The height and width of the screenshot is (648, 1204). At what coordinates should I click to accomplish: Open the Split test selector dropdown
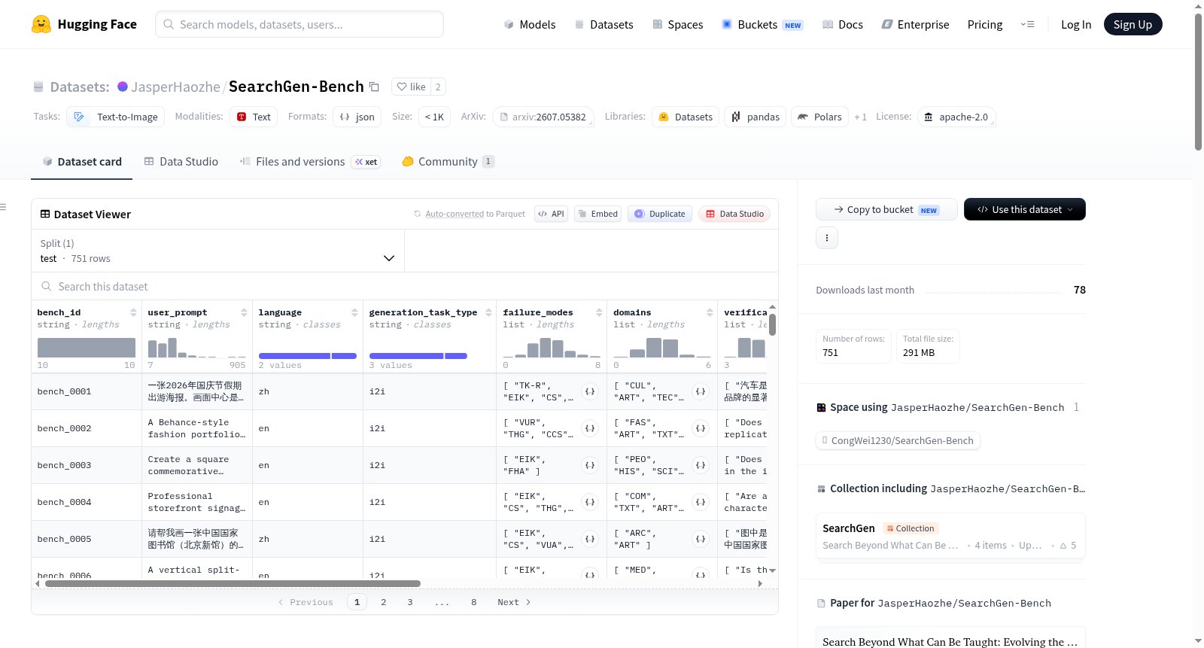click(217, 251)
